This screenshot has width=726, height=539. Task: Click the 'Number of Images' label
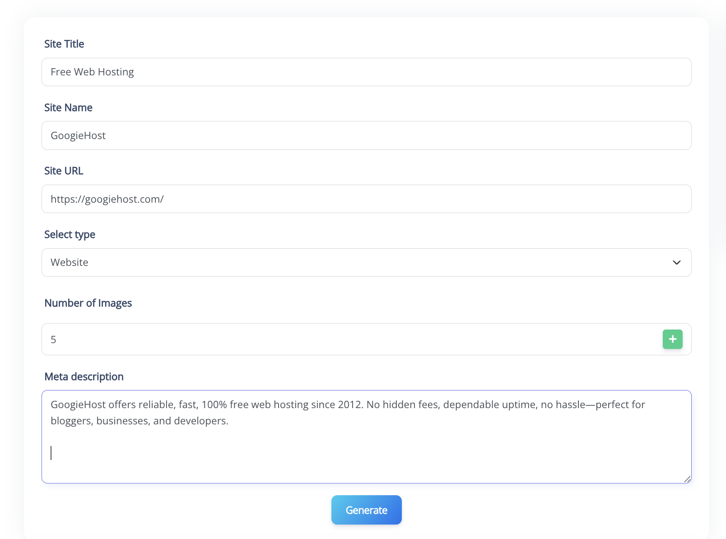click(88, 303)
